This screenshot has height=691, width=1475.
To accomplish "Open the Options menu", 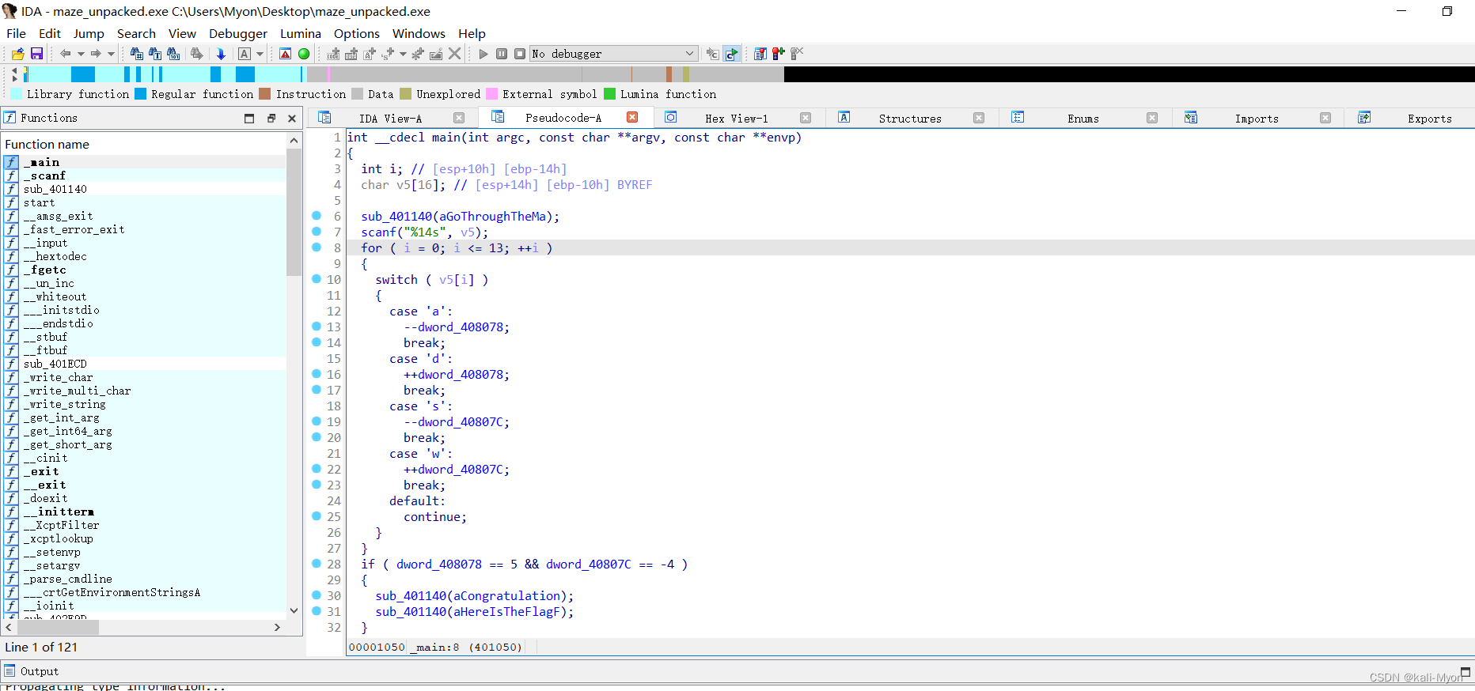I will point(357,33).
